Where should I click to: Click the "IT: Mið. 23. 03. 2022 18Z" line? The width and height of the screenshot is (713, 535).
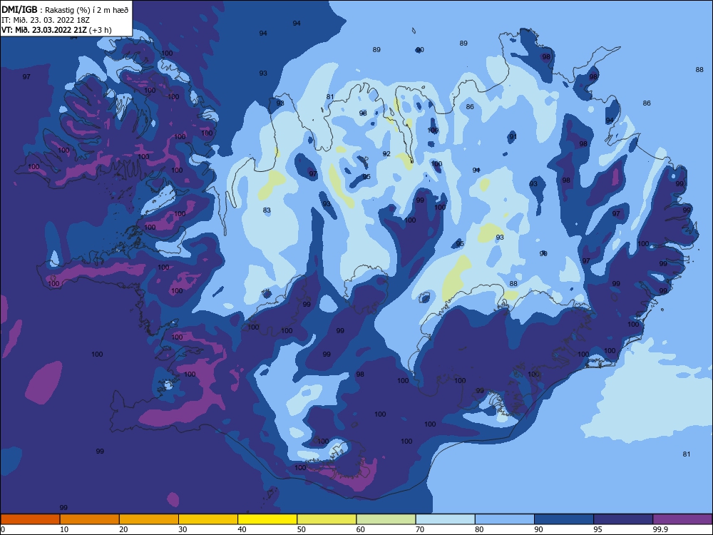pos(46,20)
